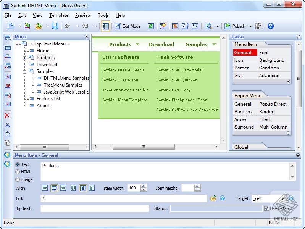Open the Tools menu

(x=103, y=15)
